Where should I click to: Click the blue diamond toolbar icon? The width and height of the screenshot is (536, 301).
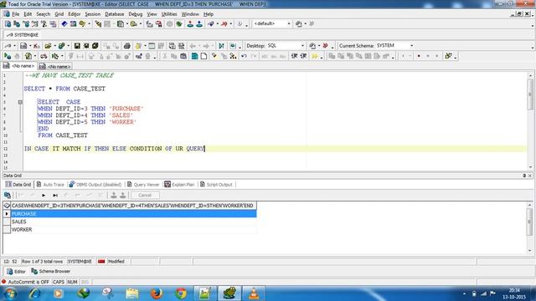[64, 24]
